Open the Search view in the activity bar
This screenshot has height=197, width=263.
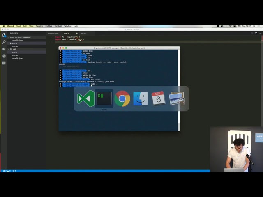4,42
